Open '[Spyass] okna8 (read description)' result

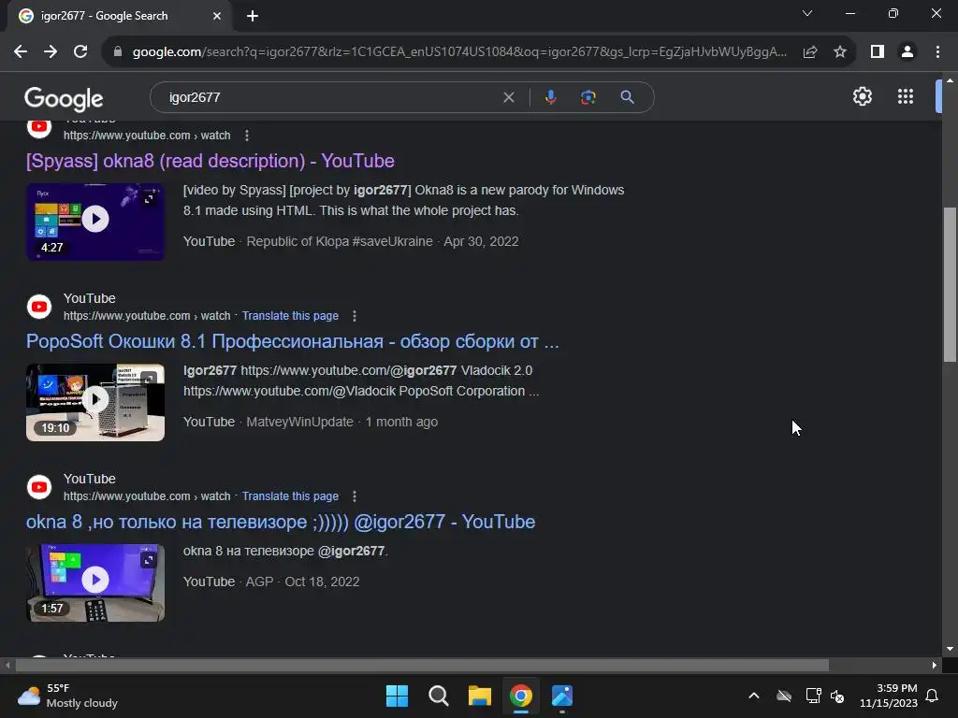[210, 161]
